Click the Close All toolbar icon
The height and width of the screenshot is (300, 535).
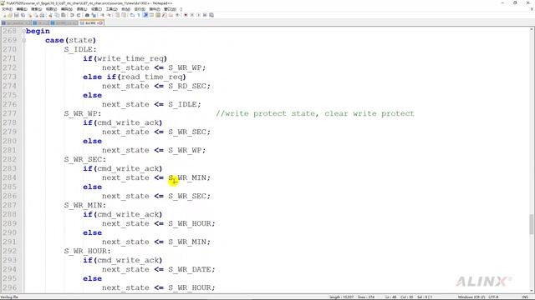36,15
